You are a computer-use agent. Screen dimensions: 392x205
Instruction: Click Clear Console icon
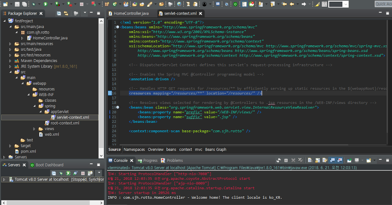click(x=310, y=160)
